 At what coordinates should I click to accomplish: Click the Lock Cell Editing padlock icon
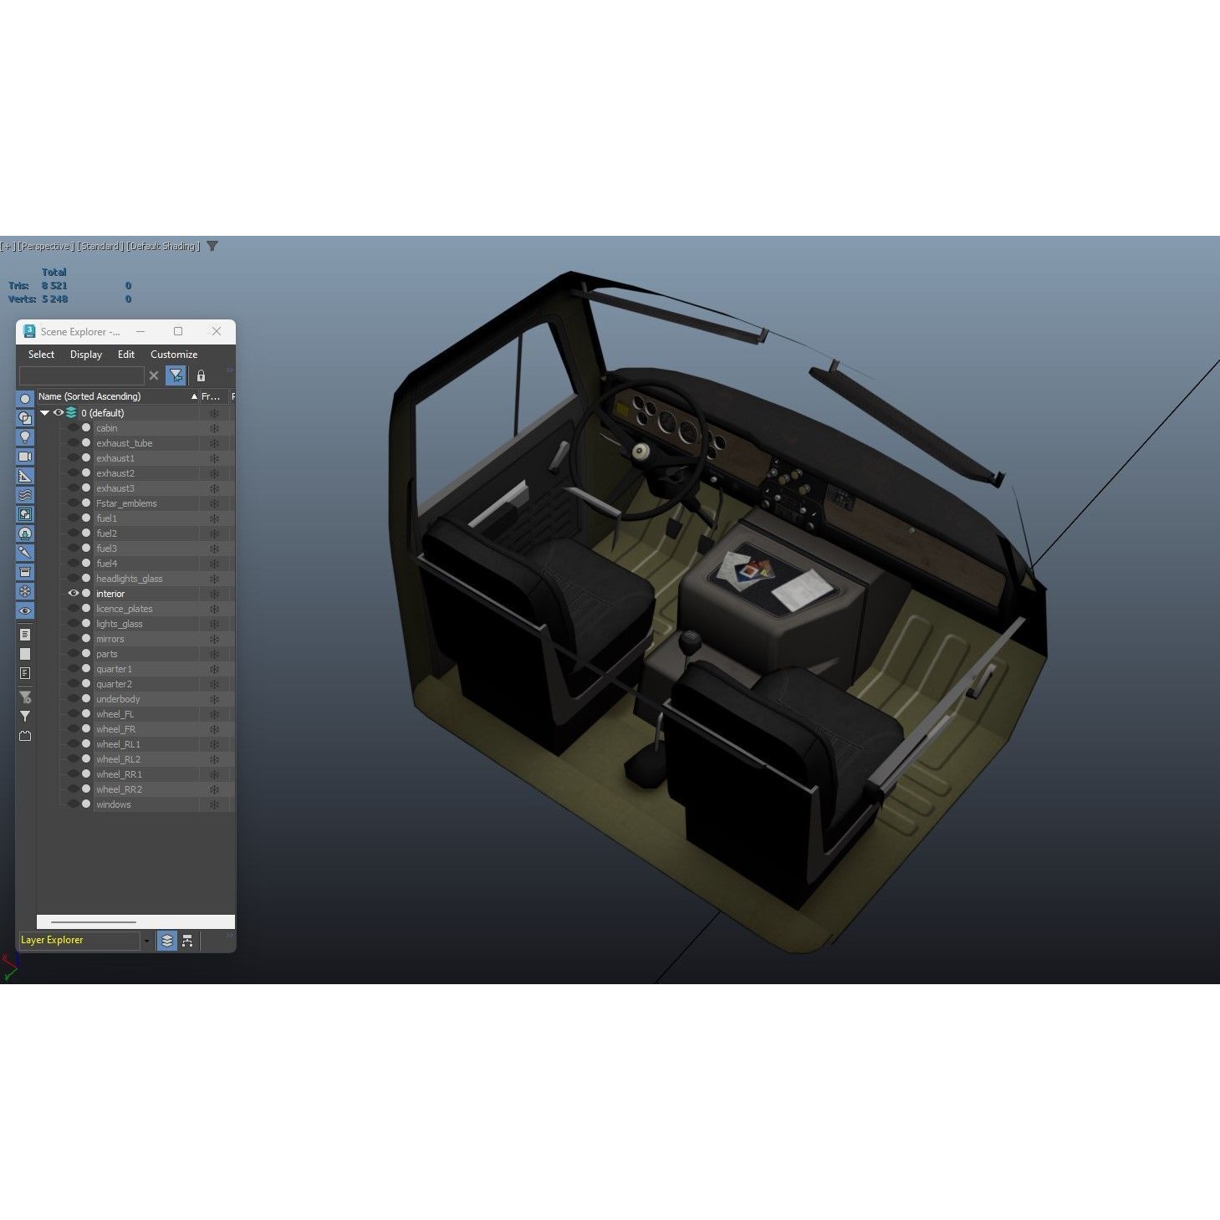pos(201,376)
